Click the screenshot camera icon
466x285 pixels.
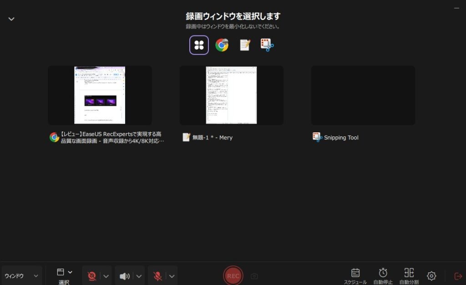(254, 276)
